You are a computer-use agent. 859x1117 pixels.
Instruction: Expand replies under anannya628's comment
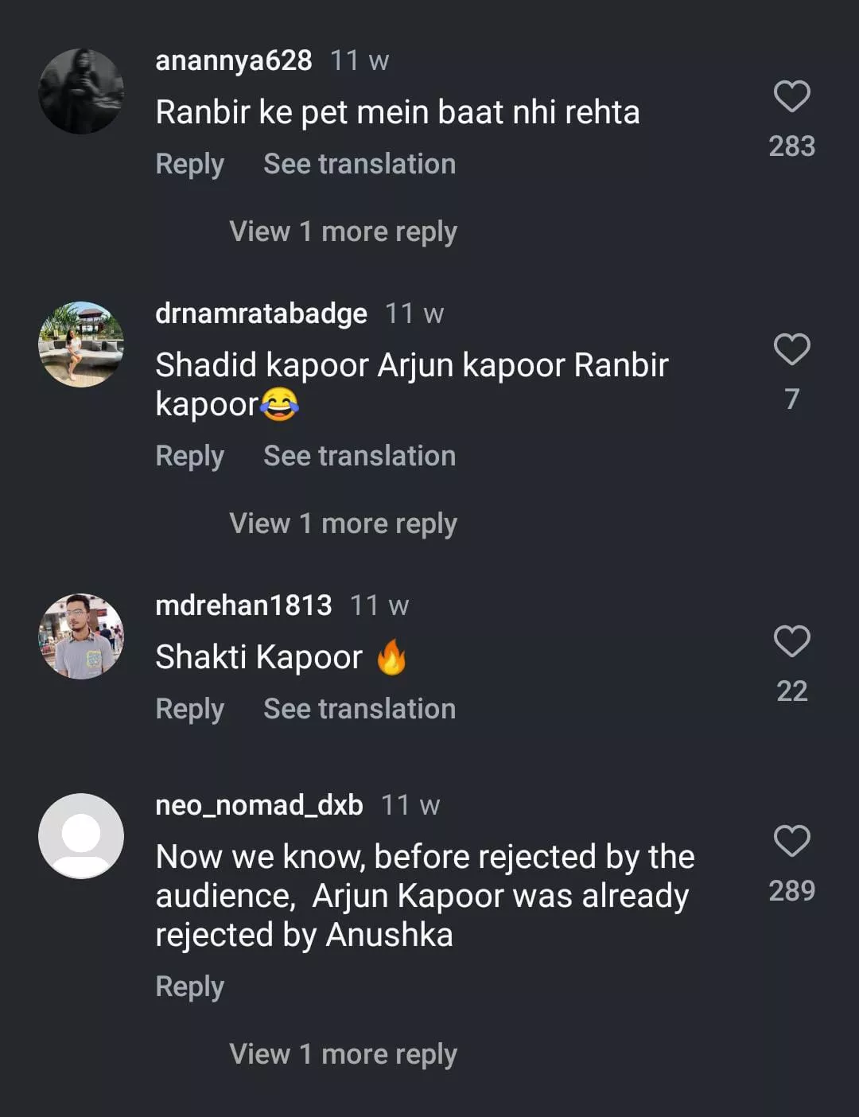click(343, 232)
